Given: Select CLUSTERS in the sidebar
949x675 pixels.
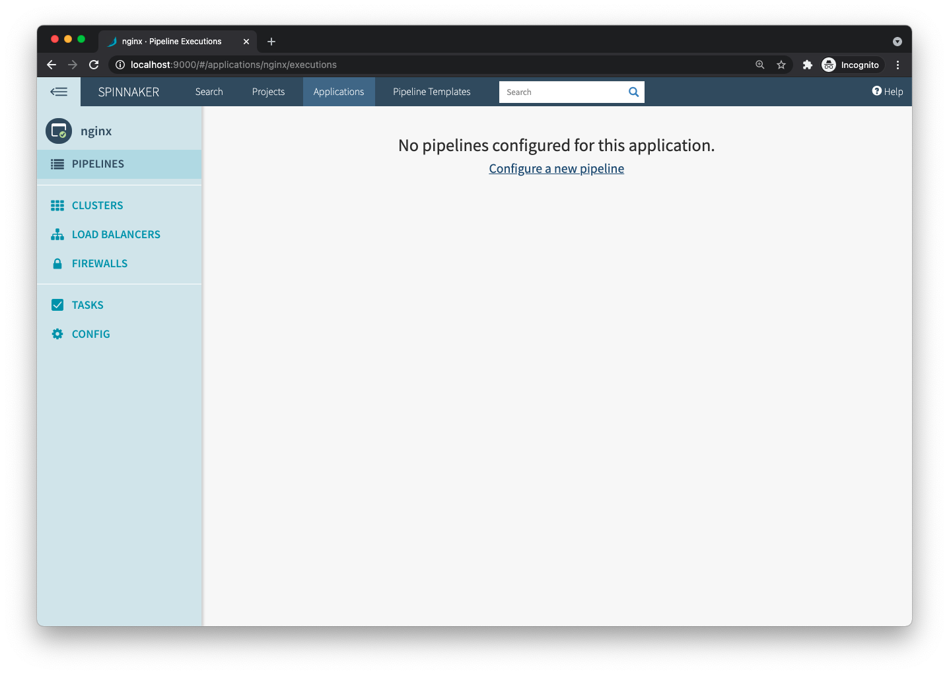Looking at the screenshot, I should click(x=120, y=206).
